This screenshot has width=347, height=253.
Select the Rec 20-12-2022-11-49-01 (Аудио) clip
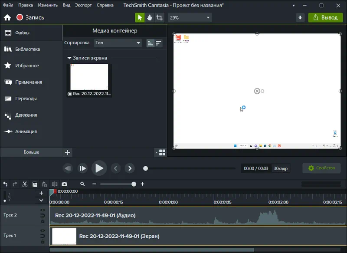[198, 216]
